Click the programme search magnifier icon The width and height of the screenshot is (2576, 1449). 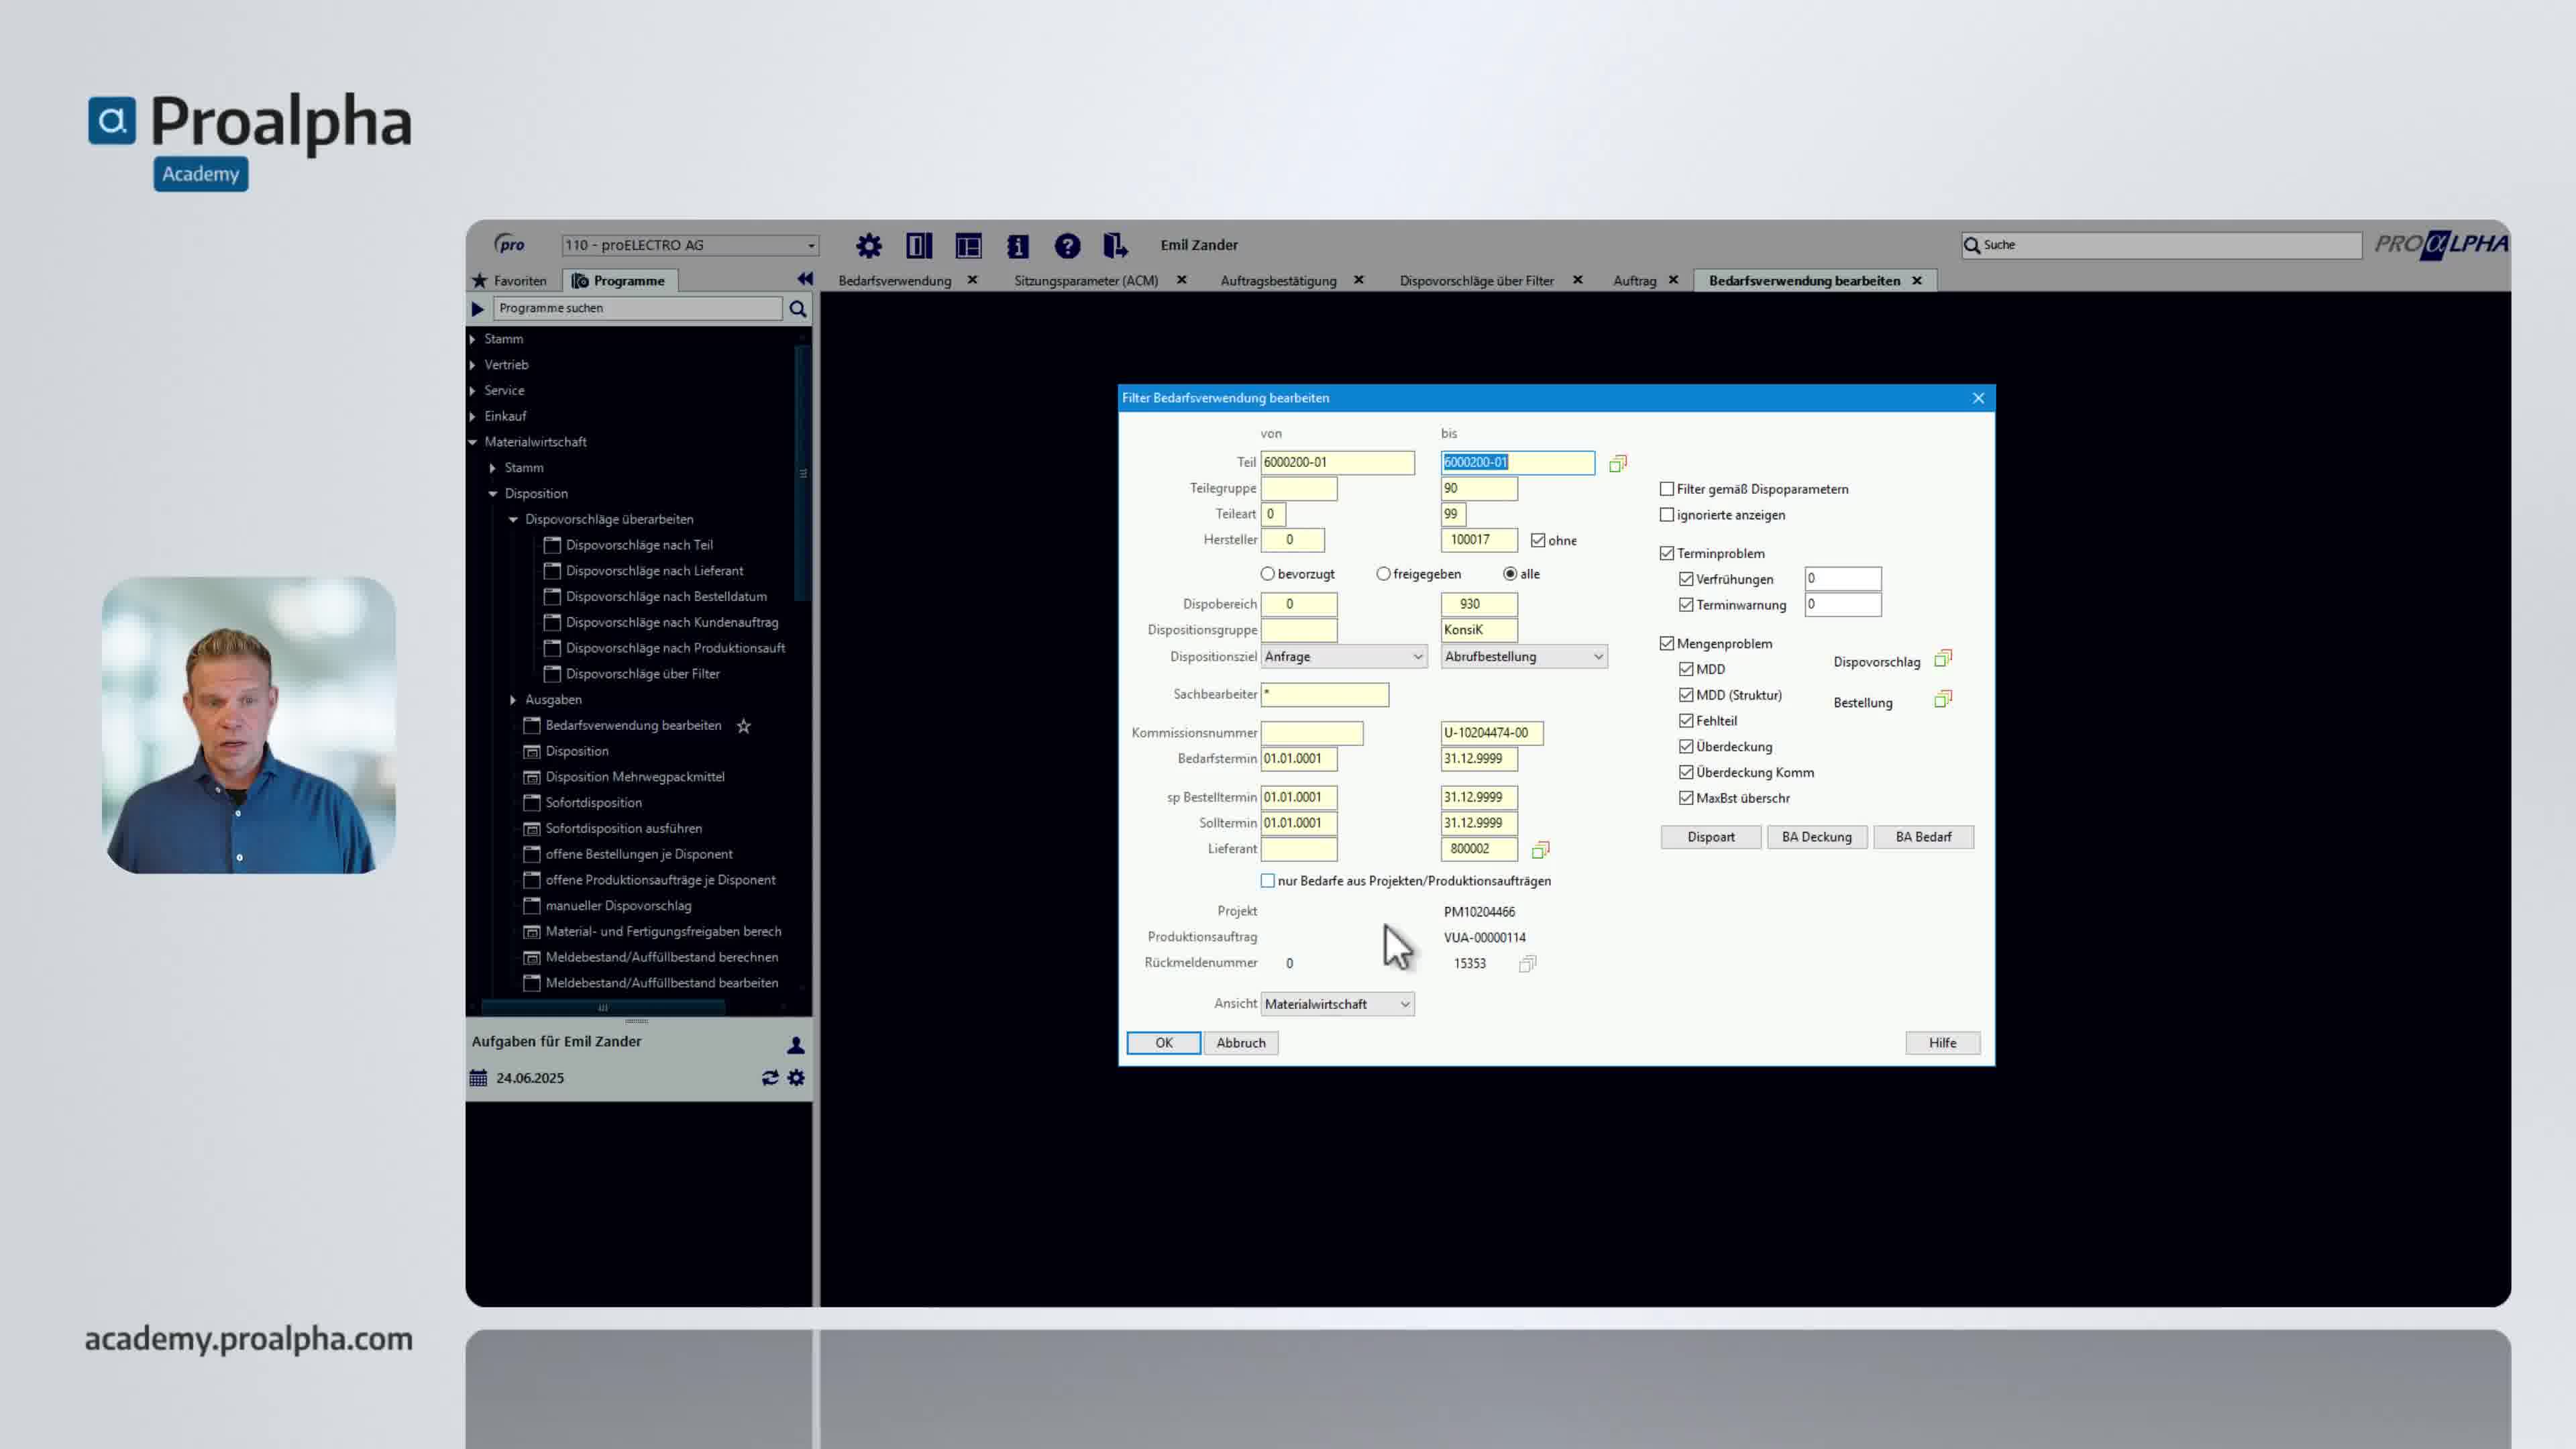[x=797, y=309]
